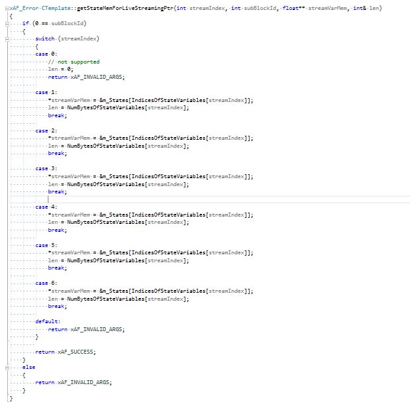Click the 'else' keyword
This screenshot has height=406, width=410.
click(x=28, y=368)
